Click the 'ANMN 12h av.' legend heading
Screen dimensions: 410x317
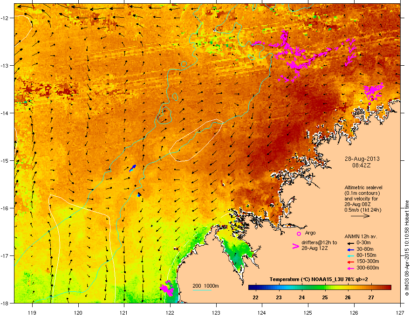click(361, 236)
